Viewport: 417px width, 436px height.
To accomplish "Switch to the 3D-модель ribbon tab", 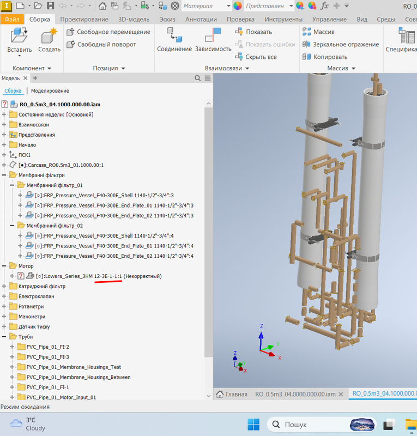I will pyautogui.click(x=134, y=19).
